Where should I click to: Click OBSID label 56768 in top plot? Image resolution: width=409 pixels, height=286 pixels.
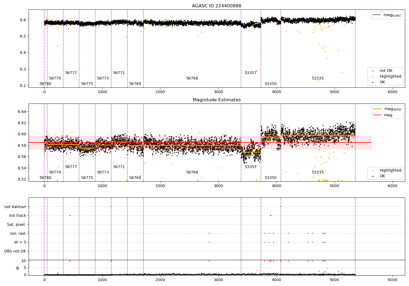coord(192,78)
